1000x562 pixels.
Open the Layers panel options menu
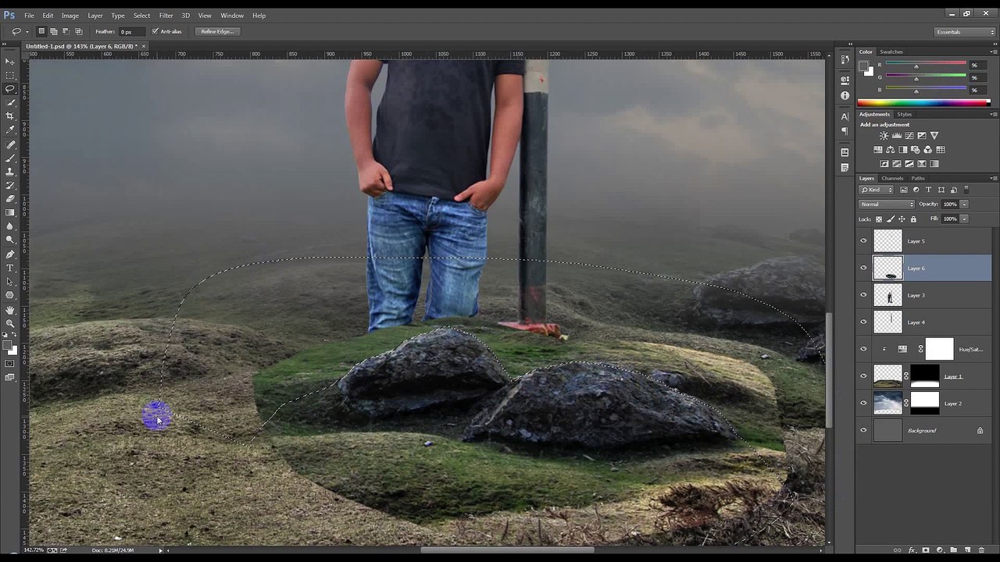[993, 178]
